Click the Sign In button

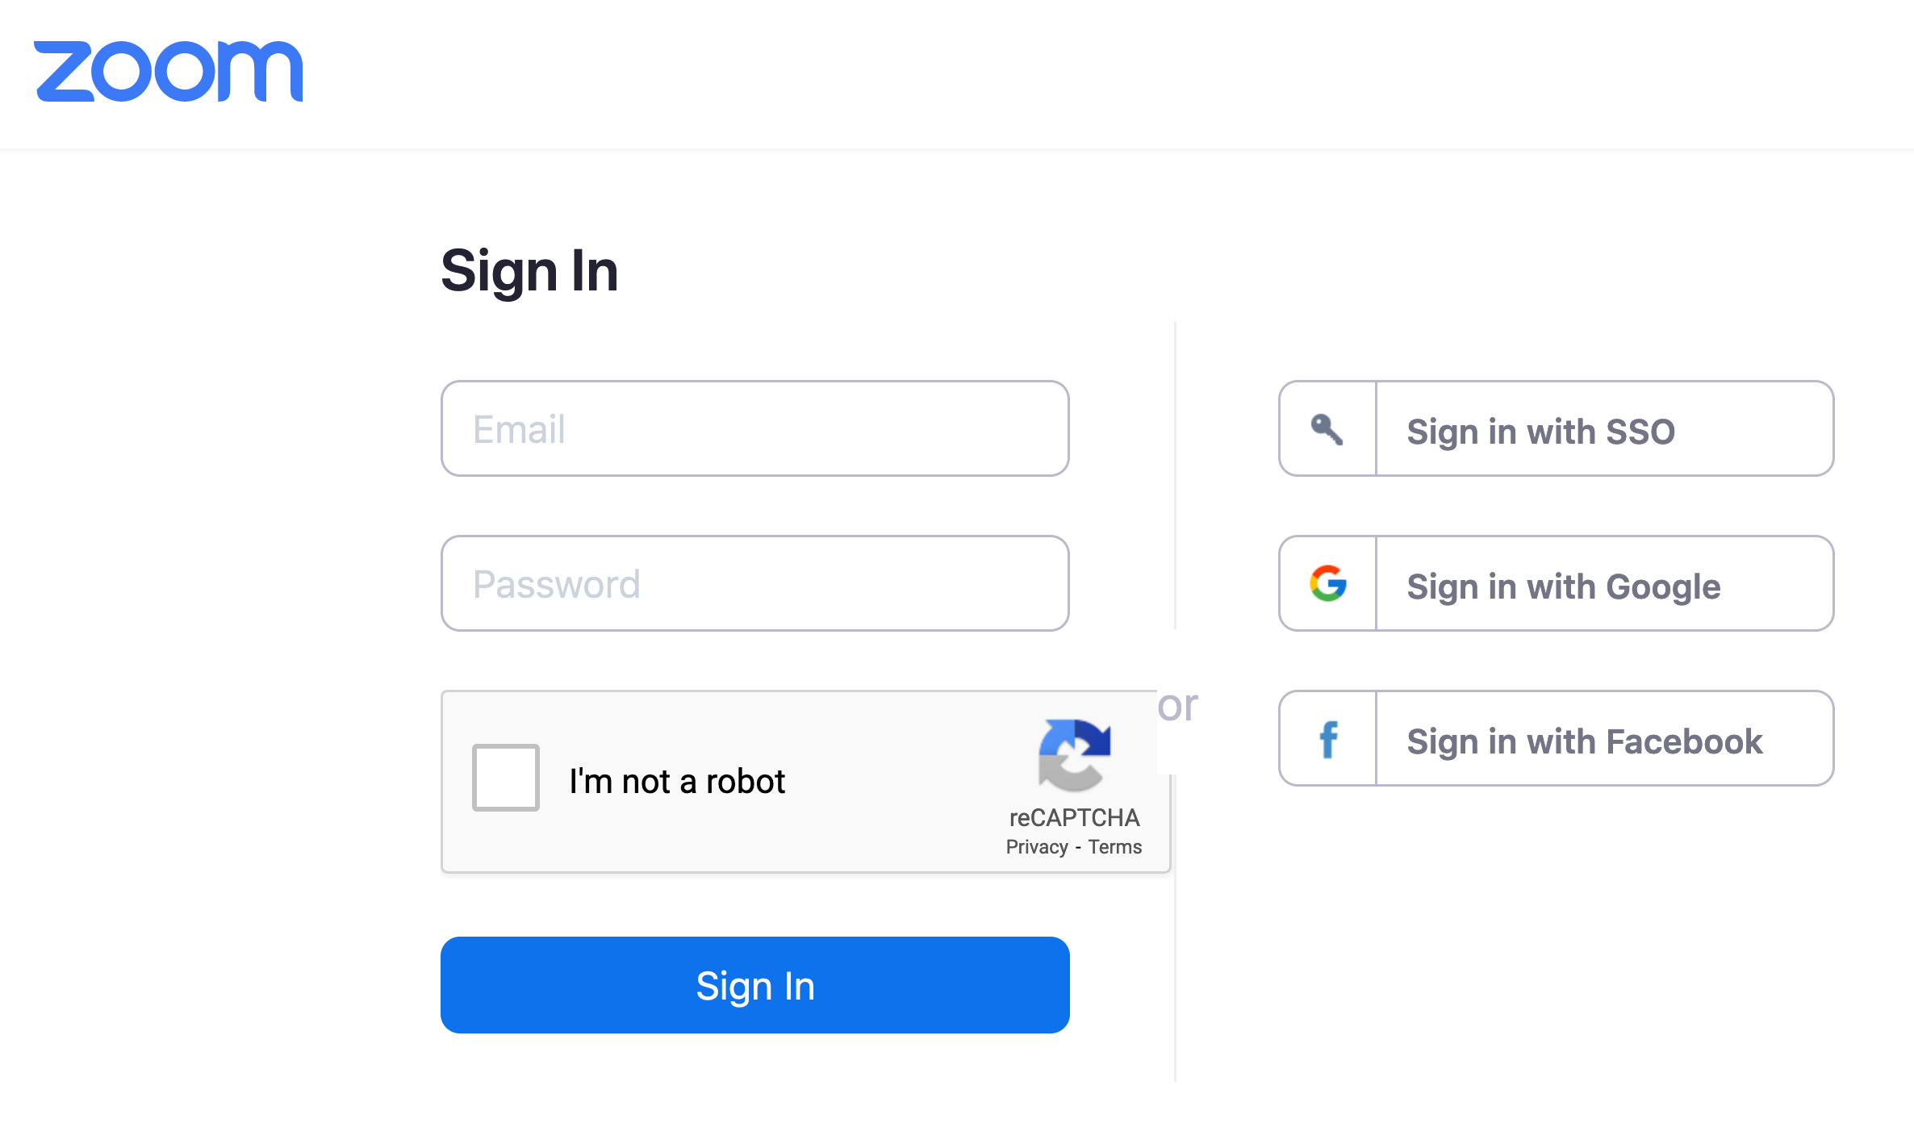coord(755,984)
